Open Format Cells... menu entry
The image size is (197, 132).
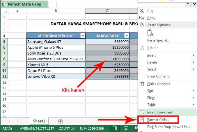[158, 120]
